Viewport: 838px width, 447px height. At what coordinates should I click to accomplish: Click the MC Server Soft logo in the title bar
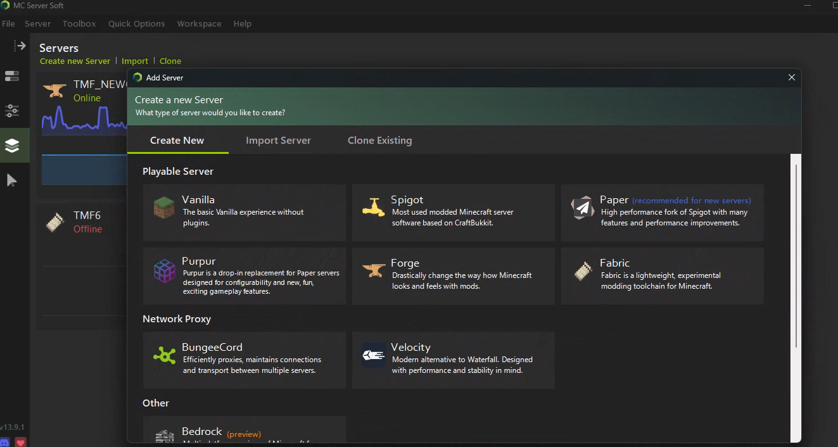(x=5, y=5)
